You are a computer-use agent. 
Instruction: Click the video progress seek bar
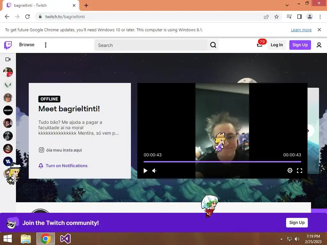pos(222,161)
